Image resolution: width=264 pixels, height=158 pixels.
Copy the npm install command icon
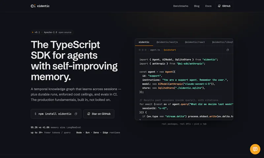coord(76,114)
